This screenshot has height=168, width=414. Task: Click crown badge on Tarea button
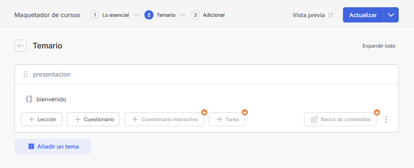click(x=245, y=112)
